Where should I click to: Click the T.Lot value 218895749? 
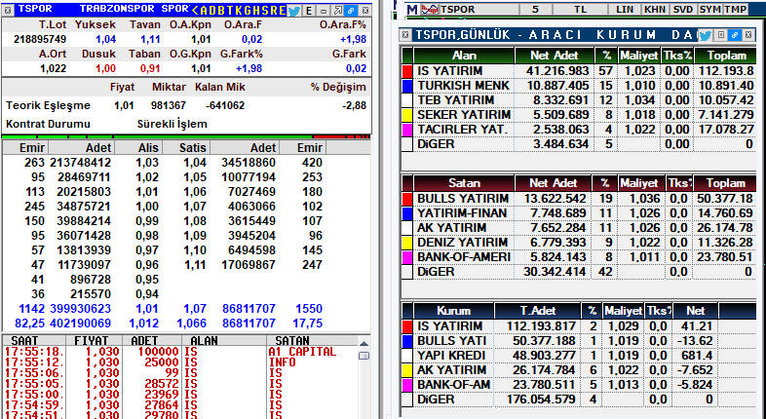pyautogui.click(x=40, y=39)
